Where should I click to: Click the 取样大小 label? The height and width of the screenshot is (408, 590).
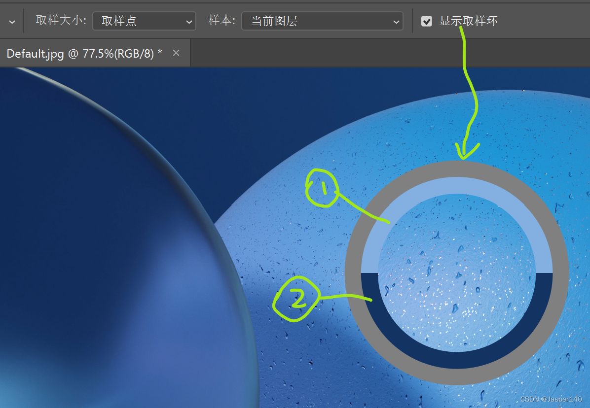pos(61,20)
